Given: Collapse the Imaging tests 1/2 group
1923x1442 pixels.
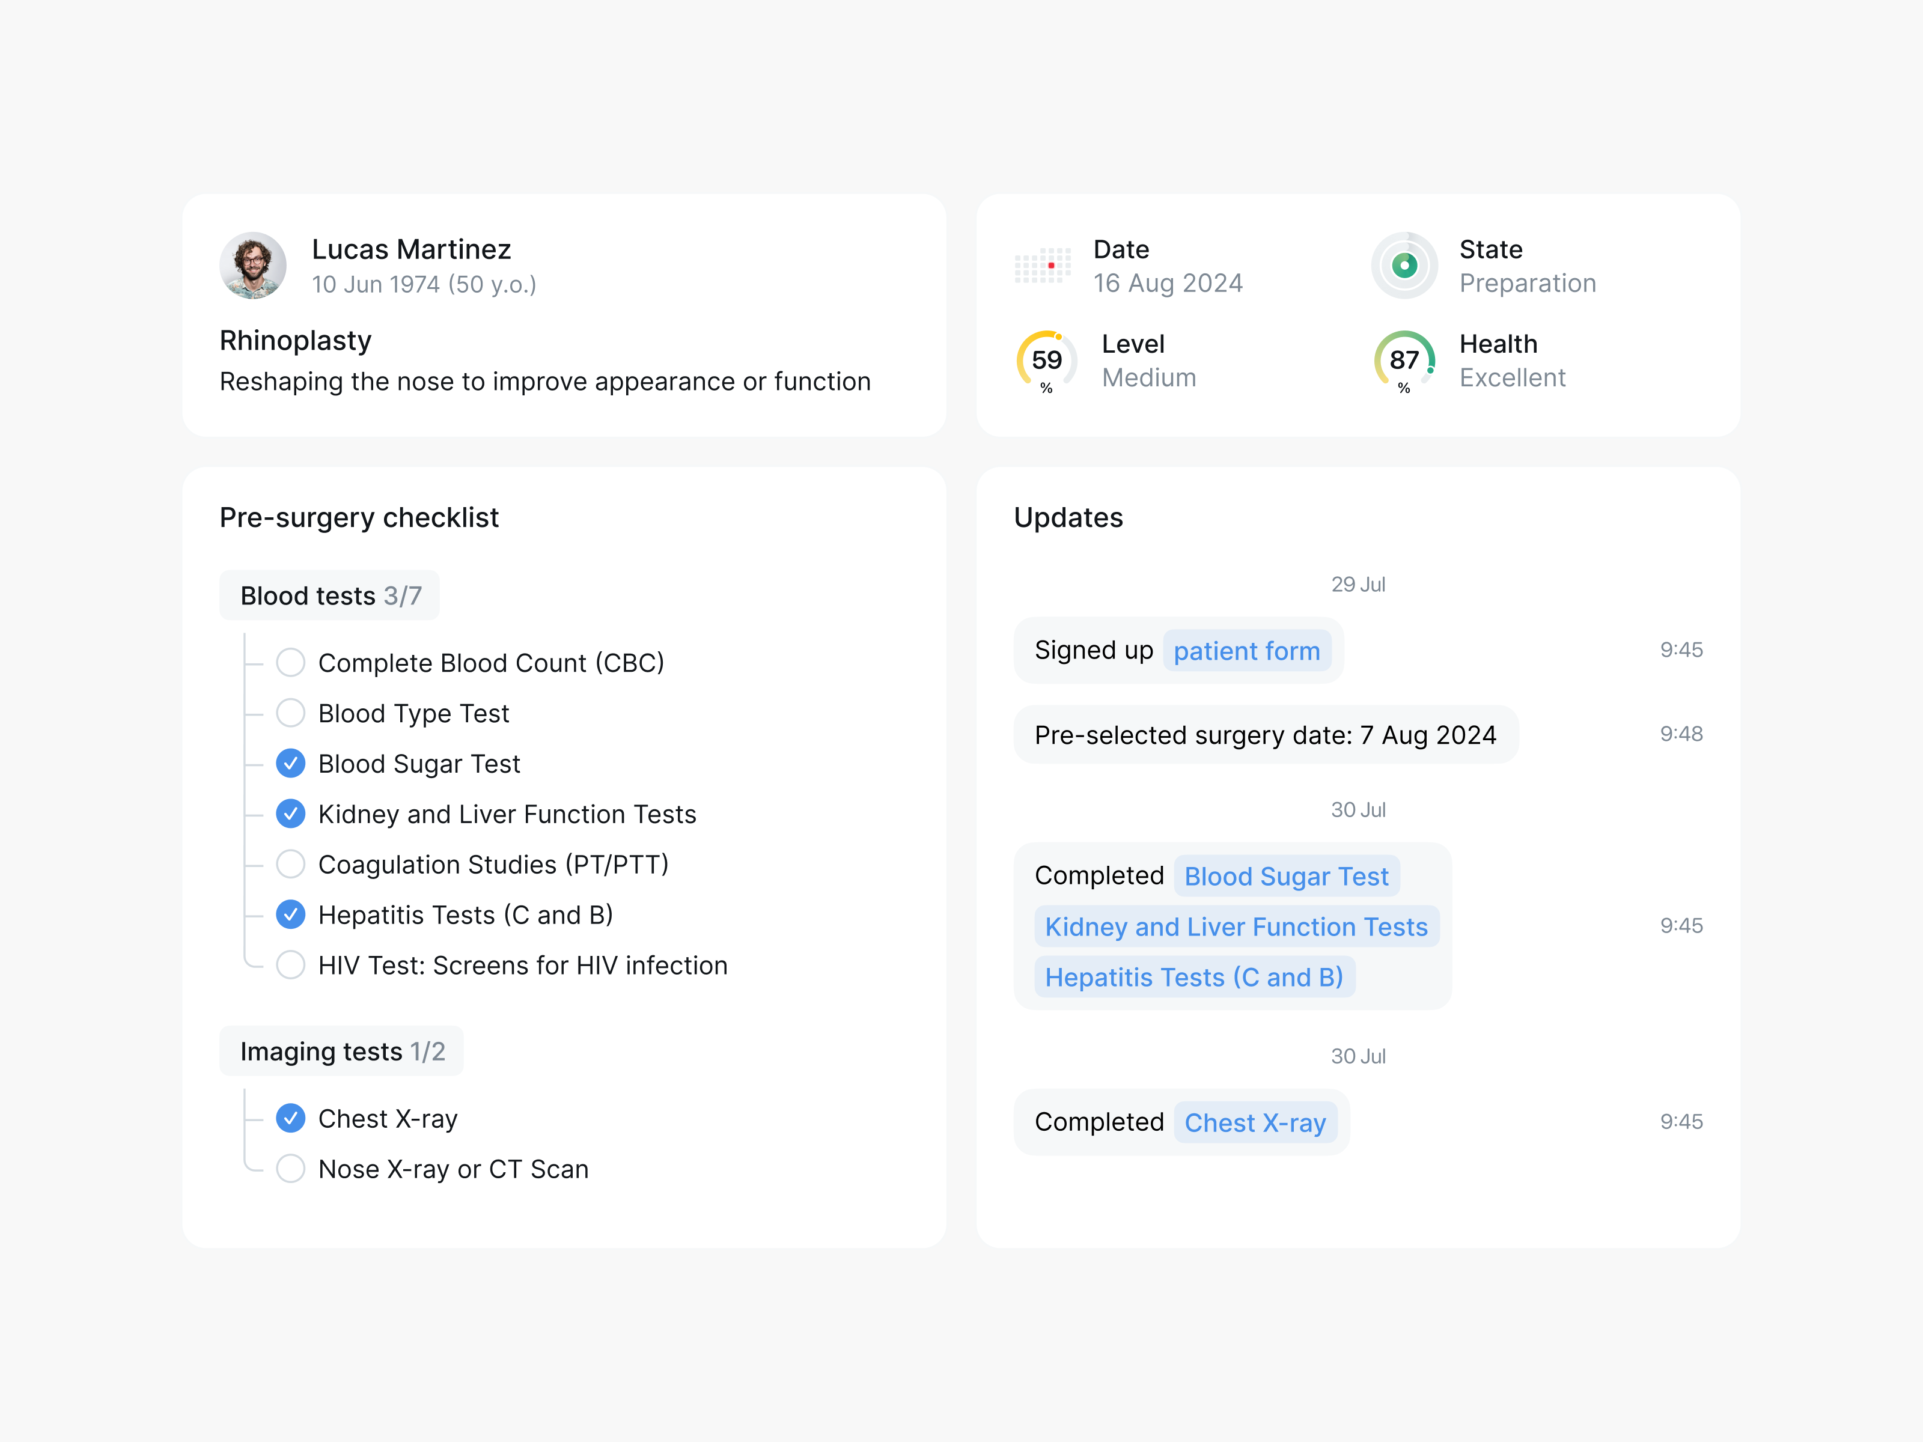Looking at the screenshot, I should 342,1051.
